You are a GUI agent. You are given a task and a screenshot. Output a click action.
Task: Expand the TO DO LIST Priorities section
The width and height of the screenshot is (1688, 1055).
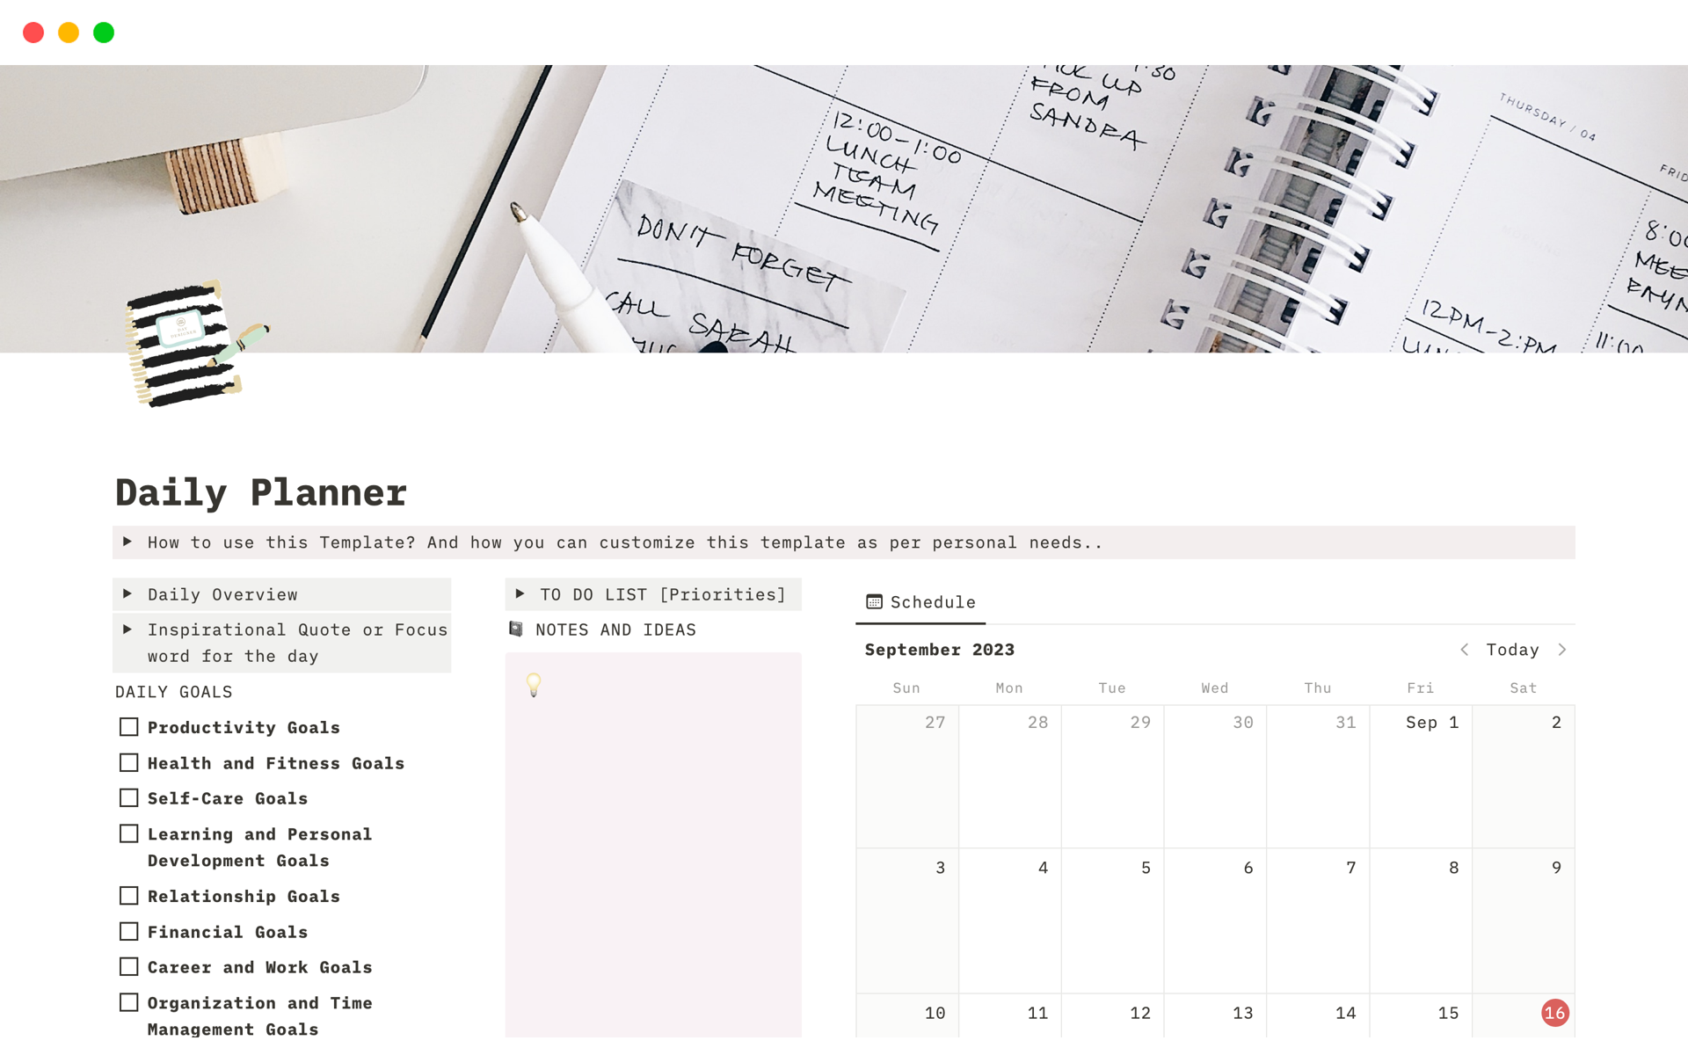pyautogui.click(x=522, y=594)
